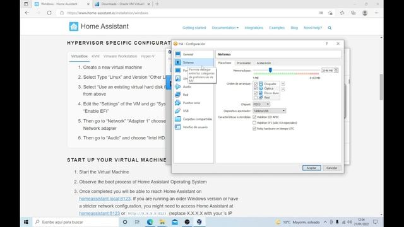This screenshot has height=227, width=404.
Task: Open browser collections icon
Action: (353, 13)
